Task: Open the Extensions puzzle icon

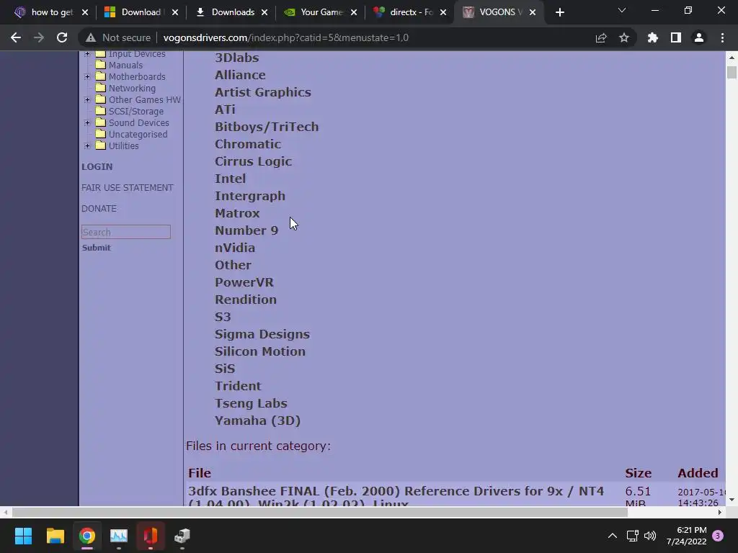Action: coord(653,37)
